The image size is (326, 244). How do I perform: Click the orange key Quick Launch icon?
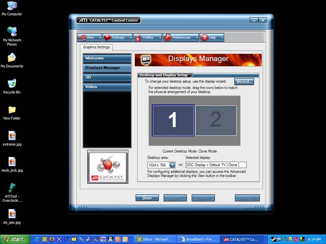(125, 239)
